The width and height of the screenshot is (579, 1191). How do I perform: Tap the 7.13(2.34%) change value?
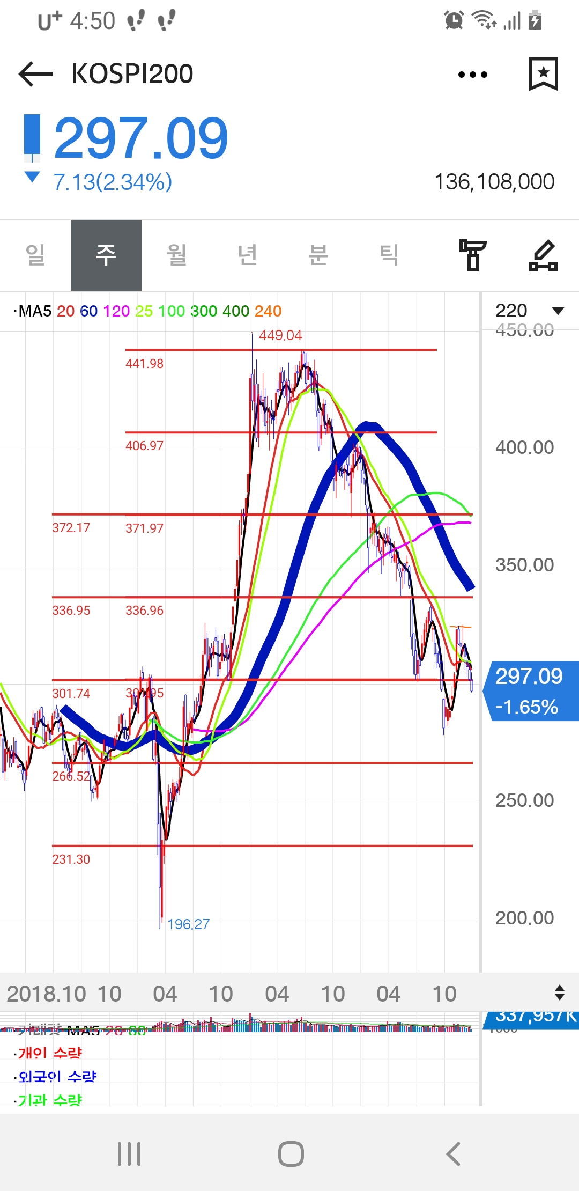[x=113, y=182]
